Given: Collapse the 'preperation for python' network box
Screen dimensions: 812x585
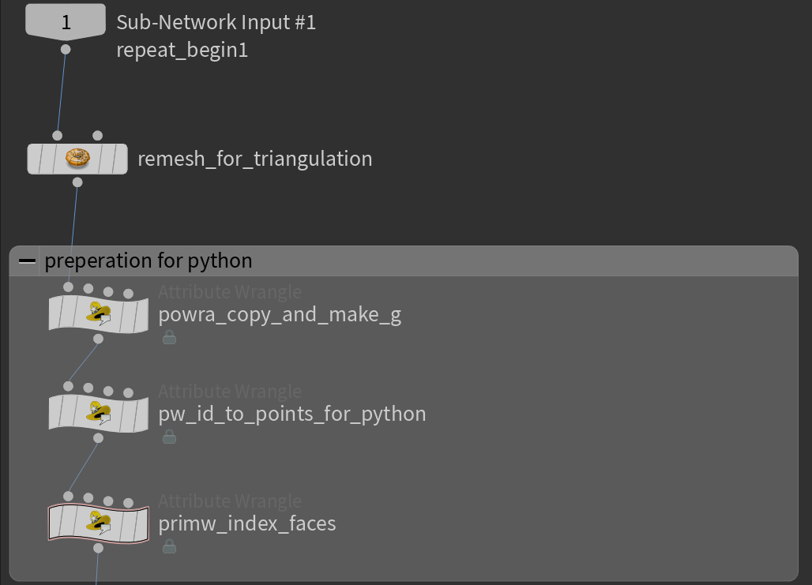Looking at the screenshot, I should tap(28, 260).
